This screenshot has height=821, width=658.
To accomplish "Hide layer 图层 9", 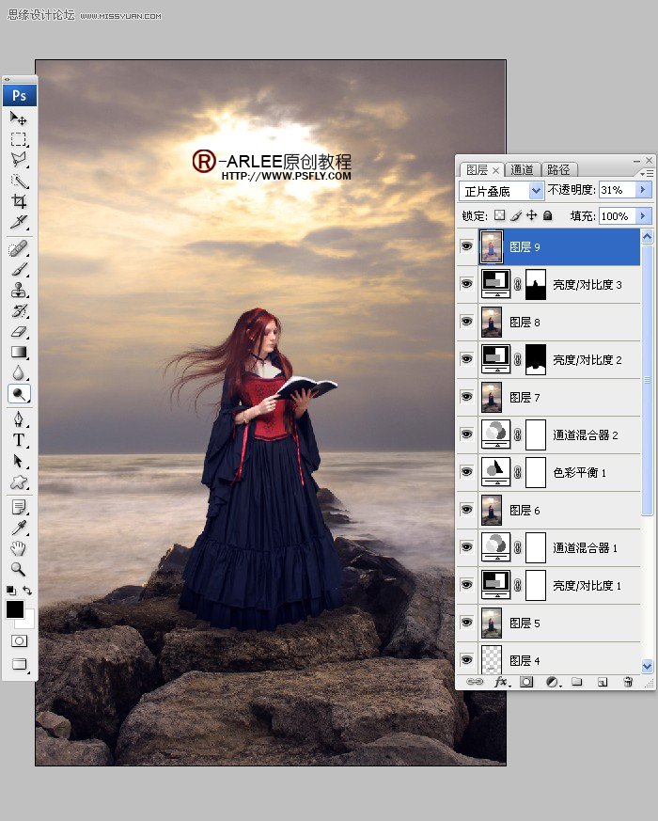I will click(466, 246).
